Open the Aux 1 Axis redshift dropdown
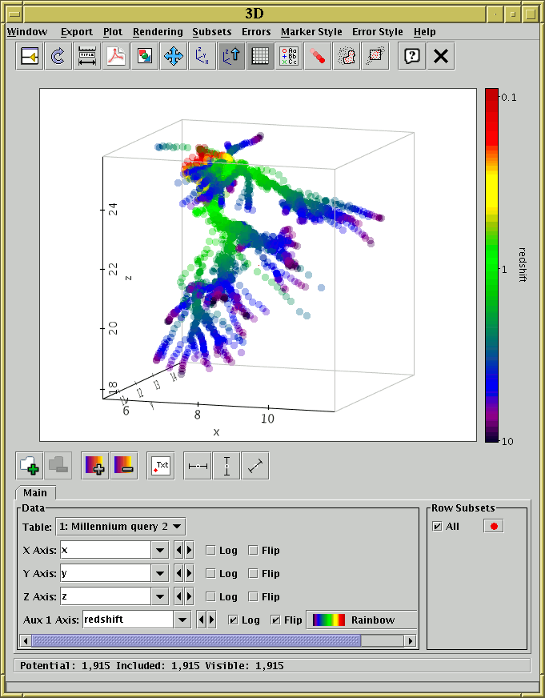Viewport: 545px width, 698px height. pyautogui.click(x=182, y=620)
